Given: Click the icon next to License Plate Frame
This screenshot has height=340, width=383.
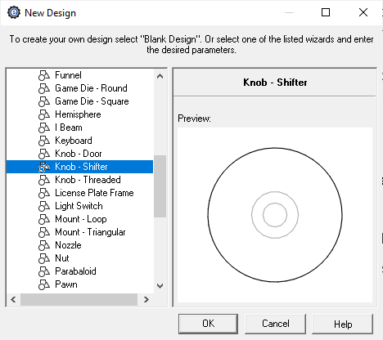Looking at the screenshot, I should point(44,193).
